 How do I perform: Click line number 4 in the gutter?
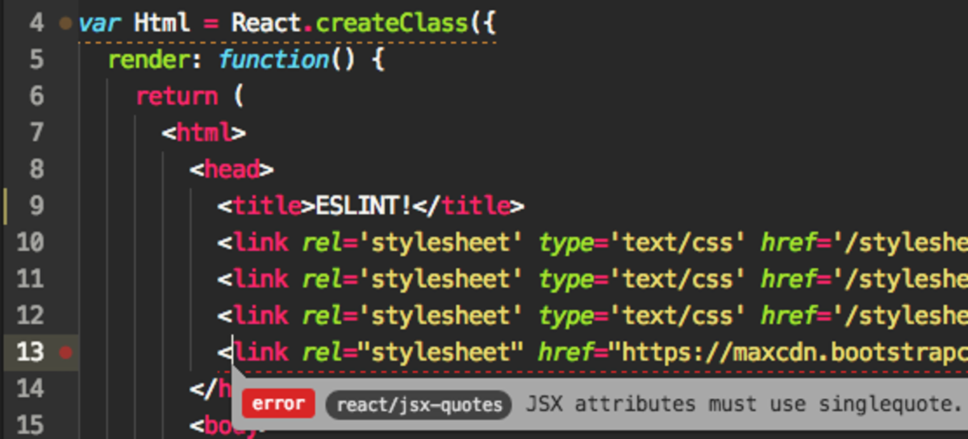(x=36, y=23)
